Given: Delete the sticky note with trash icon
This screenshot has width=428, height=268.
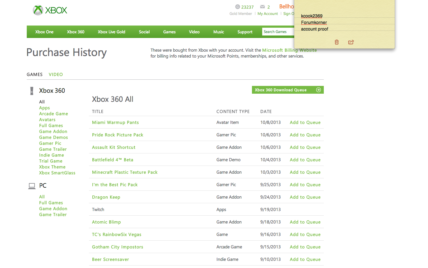Looking at the screenshot, I should [337, 42].
